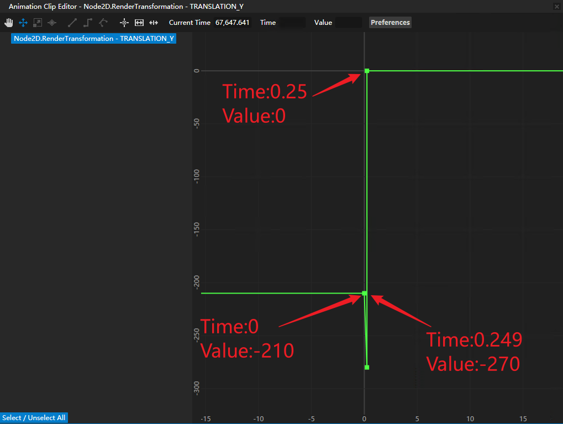Set linear interpolation line icon
This screenshot has width=563, height=424.
coord(72,23)
